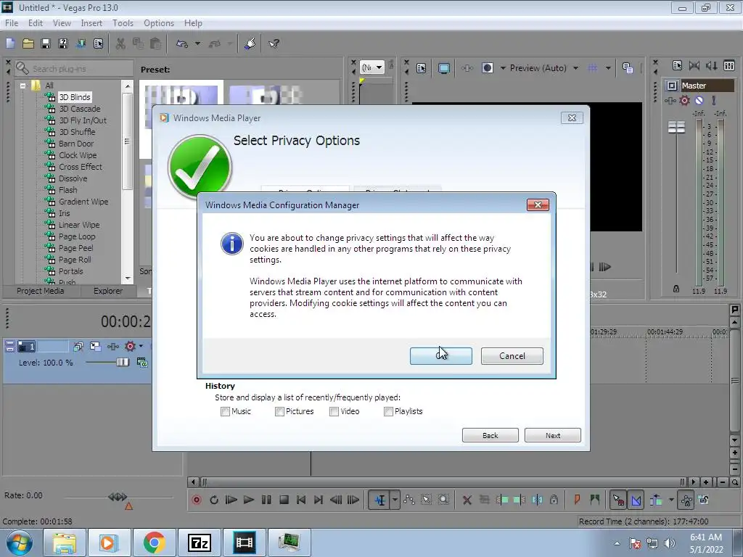Viewport: 743px width, 557px height.
Task: Click the Delete X icon in edit toolbar
Action: click(467, 500)
